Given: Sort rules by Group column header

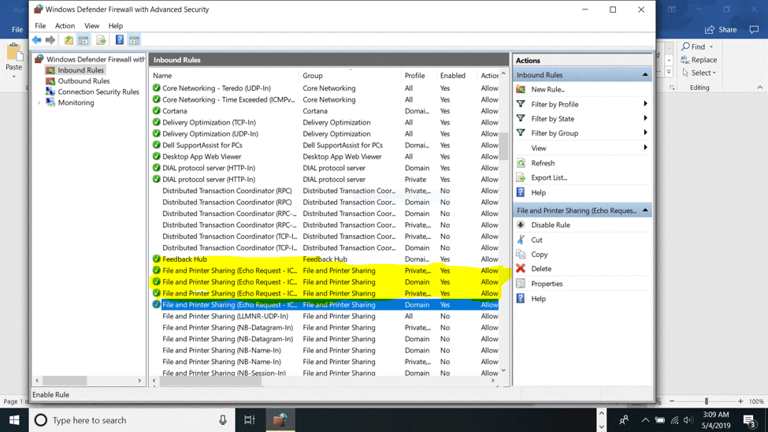Looking at the screenshot, I should (x=350, y=76).
